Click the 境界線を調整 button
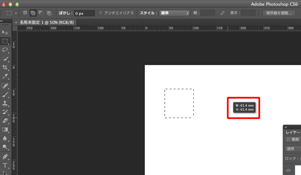 [279, 13]
